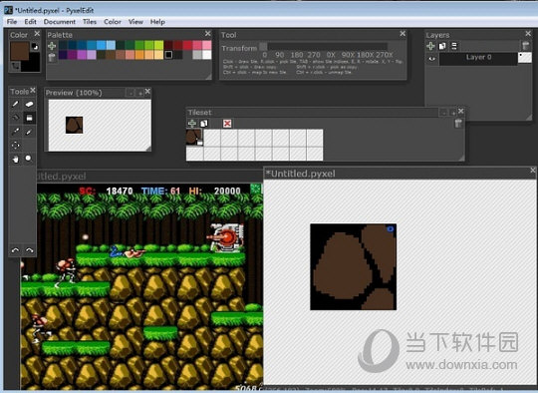Set tile rotation to 180
Image resolution: width=538 pixels, height=393 pixels.
[297, 55]
